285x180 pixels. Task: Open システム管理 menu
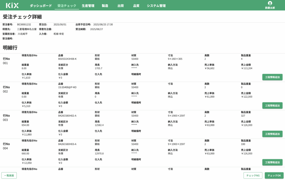click(x=156, y=6)
